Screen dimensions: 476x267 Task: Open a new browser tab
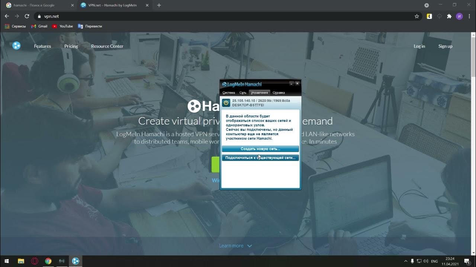pyautogui.click(x=159, y=5)
